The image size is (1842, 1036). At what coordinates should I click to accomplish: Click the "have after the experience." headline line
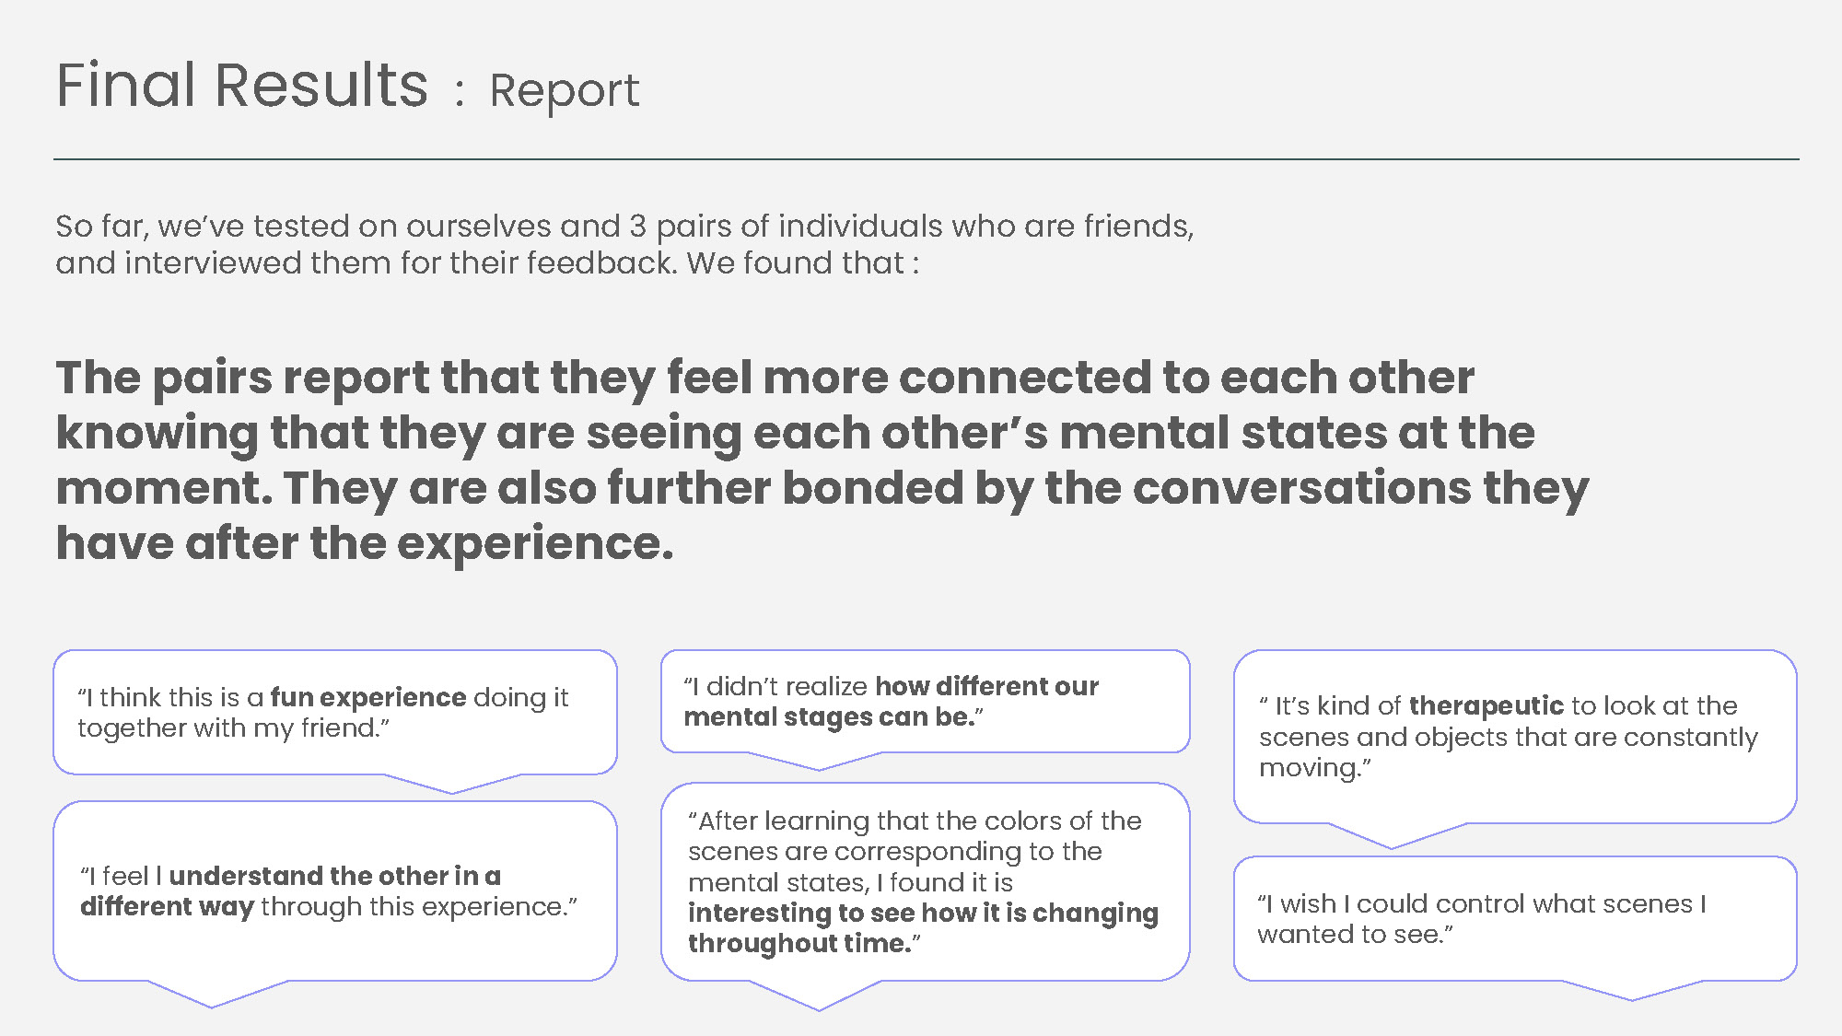(x=365, y=543)
